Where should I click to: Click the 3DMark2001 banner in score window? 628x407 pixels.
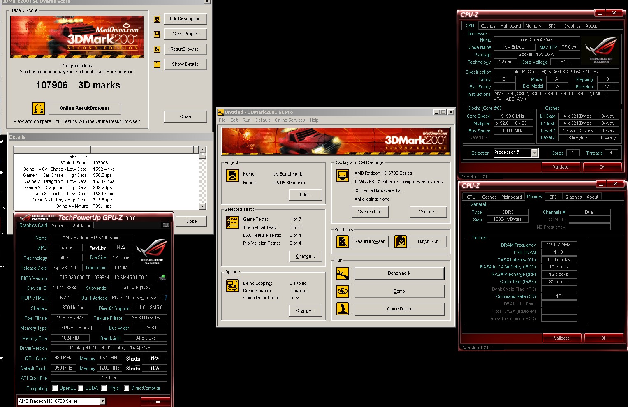(77, 37)
